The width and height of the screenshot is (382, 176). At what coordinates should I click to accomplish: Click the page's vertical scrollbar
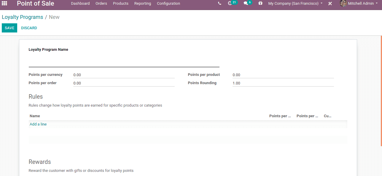(381, 91)
